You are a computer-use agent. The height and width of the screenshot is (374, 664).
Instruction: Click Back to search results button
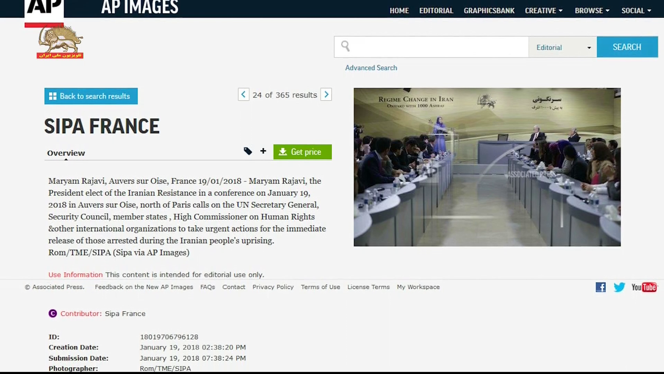tap(91, 96)
